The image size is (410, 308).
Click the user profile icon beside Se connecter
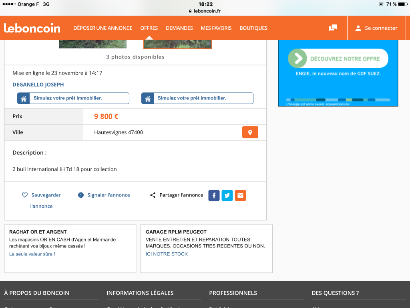(358, 28)
